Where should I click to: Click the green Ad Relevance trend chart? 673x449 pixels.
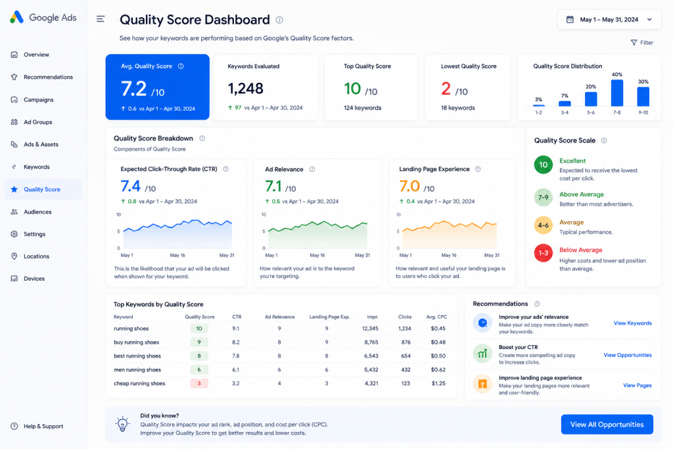click(317, 235)
